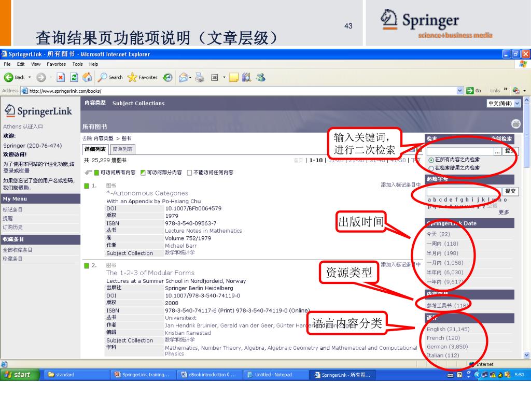Screen dimensions: 531x398
Task: Click the starting letter input field
Action: pyautogui.click(x=464, y=192)
